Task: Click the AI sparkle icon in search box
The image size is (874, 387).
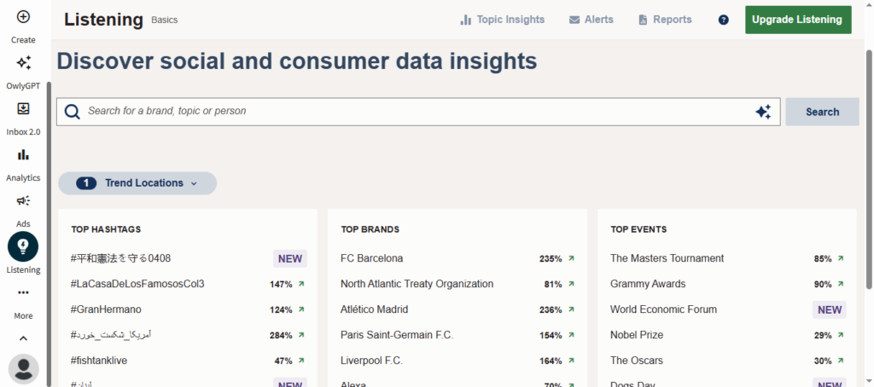Action: [x=763, y=112]
